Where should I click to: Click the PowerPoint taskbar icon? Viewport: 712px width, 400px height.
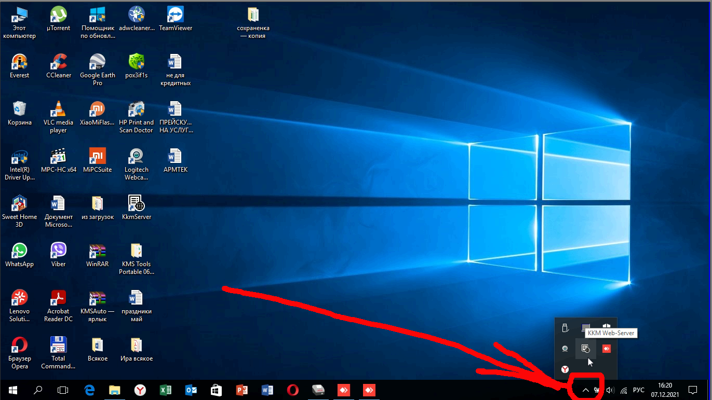click(x=242, y=390)
